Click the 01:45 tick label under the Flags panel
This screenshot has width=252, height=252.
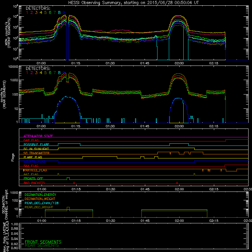(145, 189)
